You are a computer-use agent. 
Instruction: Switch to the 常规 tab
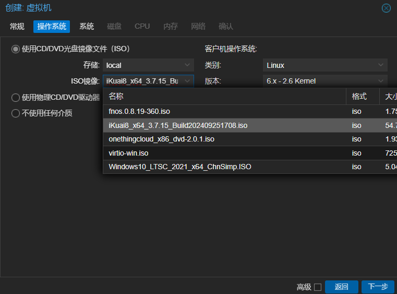17,26
